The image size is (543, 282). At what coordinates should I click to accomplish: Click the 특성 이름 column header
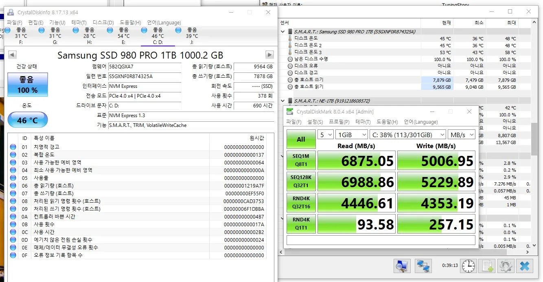(x=44, y=138)
